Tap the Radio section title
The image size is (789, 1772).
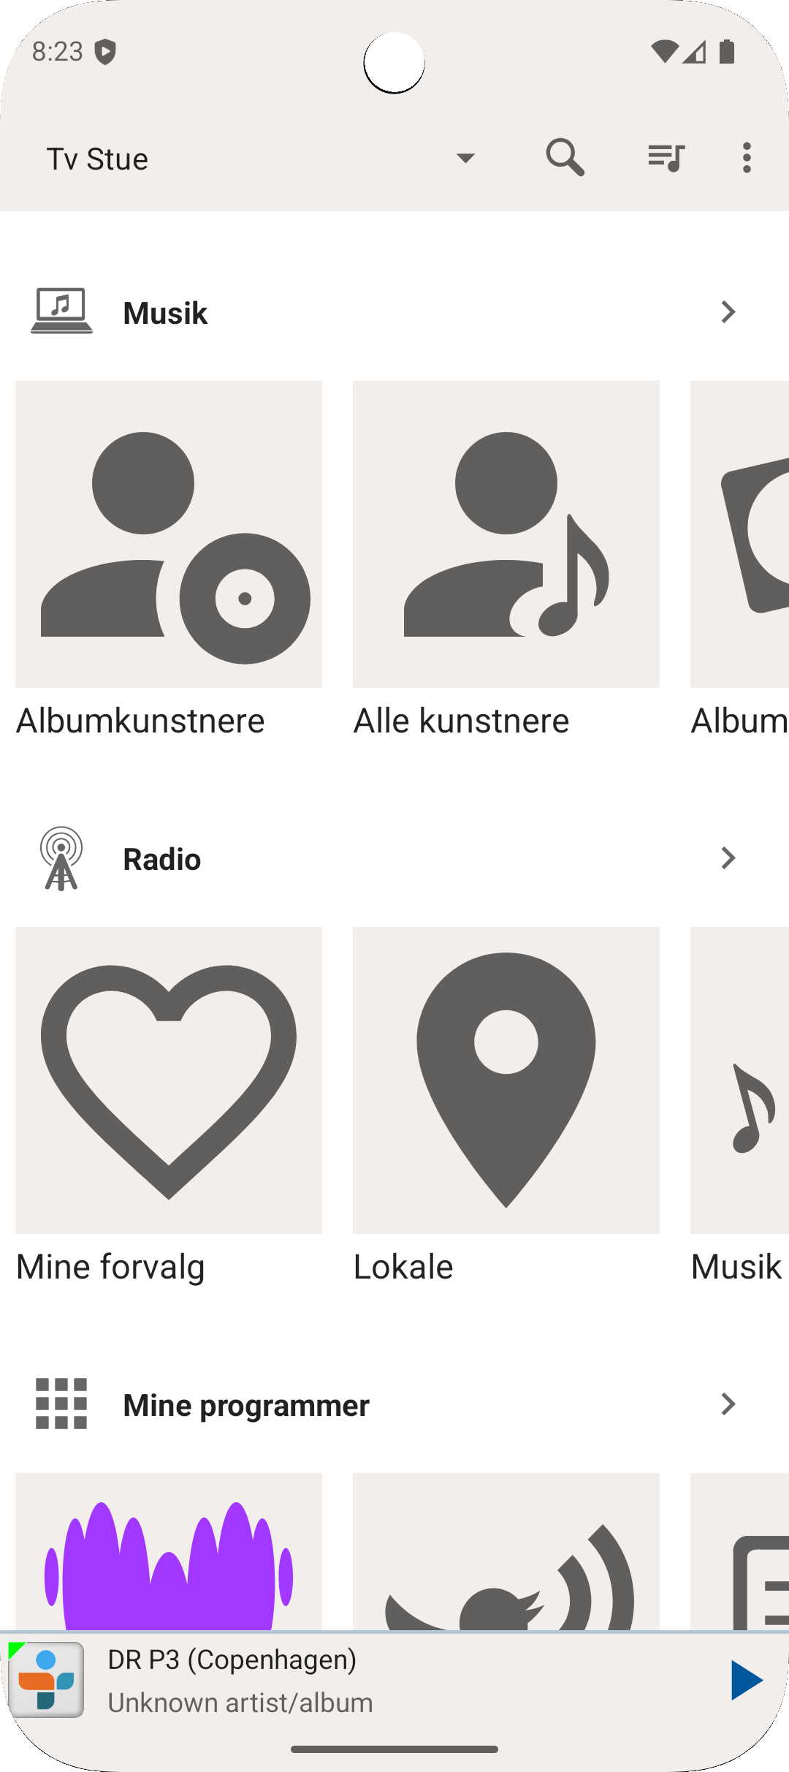pos(162,860)
